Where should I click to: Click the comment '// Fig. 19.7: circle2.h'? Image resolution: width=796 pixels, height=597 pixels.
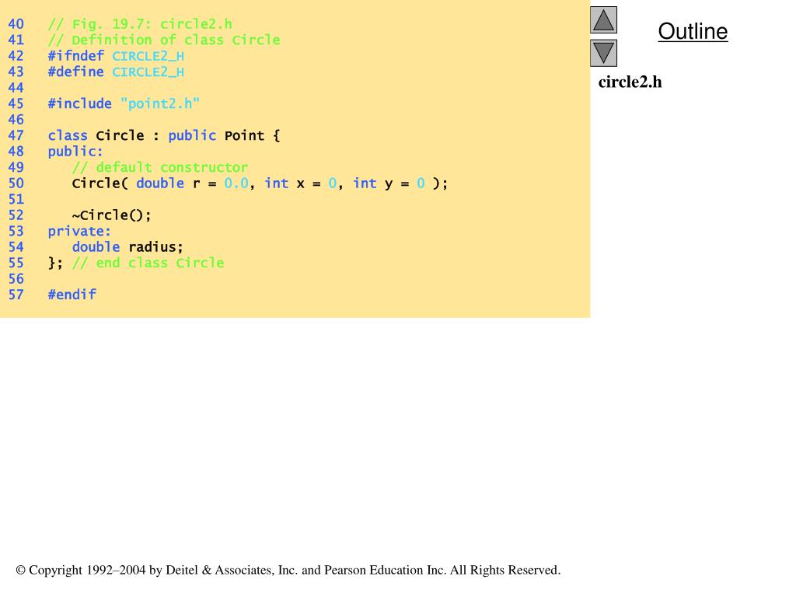[140, 24]
